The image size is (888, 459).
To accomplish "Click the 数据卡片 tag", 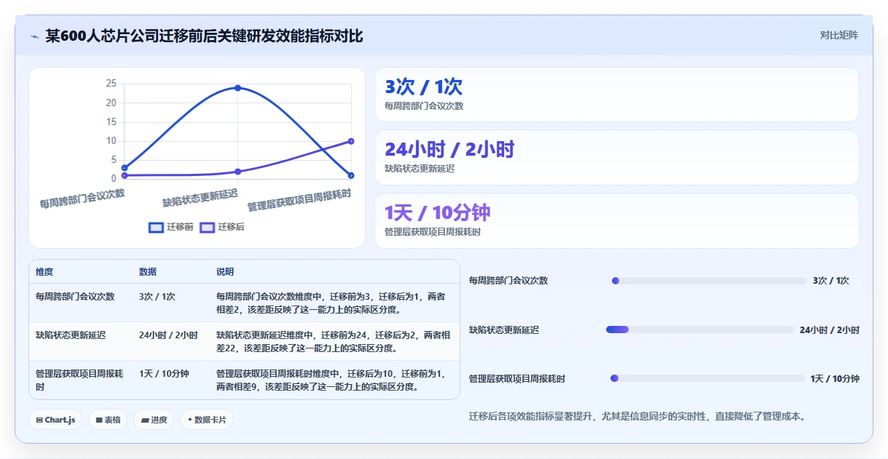I will pyautogui.click(x=207, y=420).
